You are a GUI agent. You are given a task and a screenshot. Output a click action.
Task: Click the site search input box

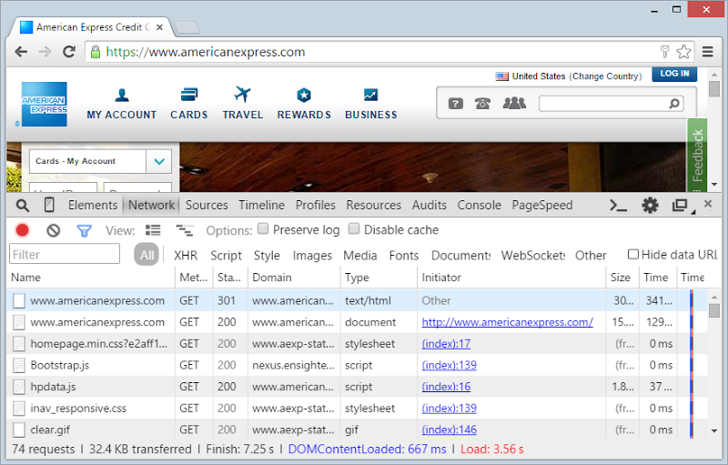602,104
